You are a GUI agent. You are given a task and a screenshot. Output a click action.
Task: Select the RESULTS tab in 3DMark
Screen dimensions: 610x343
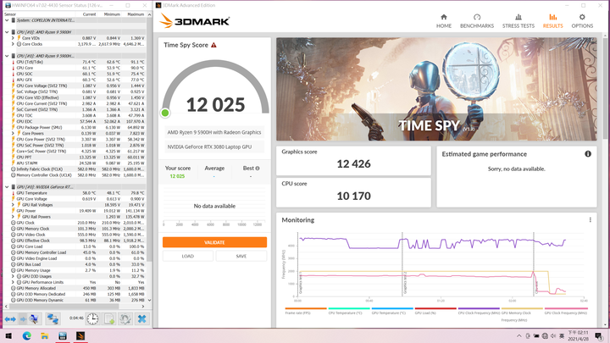552,21
